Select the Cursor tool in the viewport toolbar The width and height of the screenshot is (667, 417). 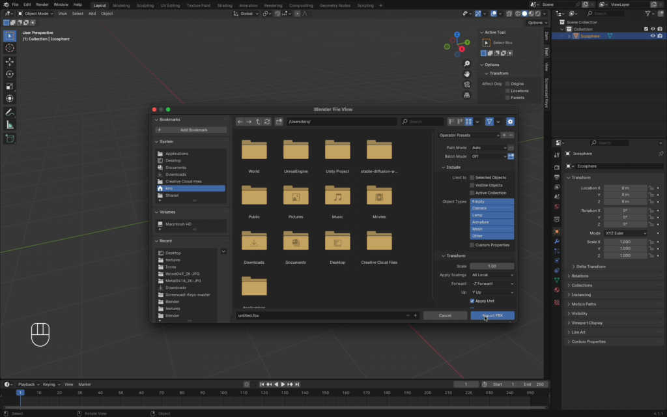point(9,48)
